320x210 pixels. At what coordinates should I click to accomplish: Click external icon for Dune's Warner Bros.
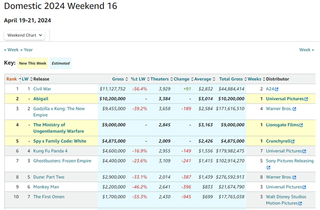pyautogui.click(x=294, y=177)
